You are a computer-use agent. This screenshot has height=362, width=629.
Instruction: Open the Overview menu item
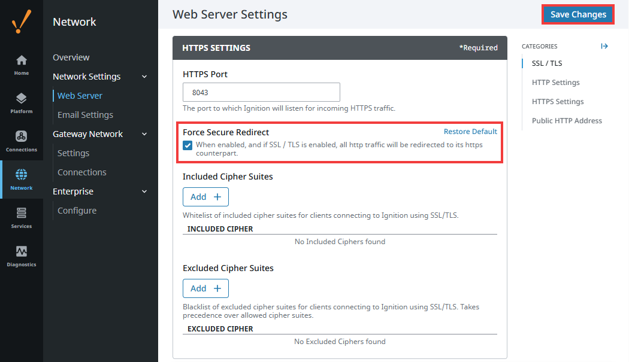[x=71, y=57]
